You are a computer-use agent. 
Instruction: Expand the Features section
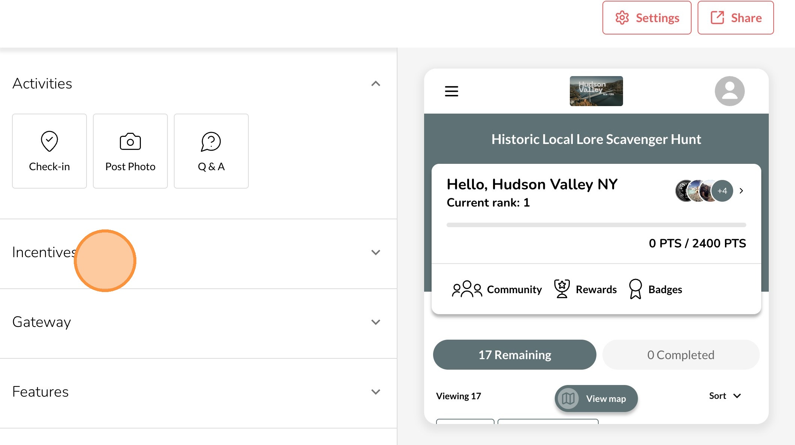(375, 392)
